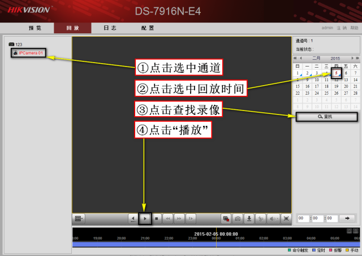This screenshot has width=362, height=256.
Task: Select February 2 in the calendar
Action: 307,73
